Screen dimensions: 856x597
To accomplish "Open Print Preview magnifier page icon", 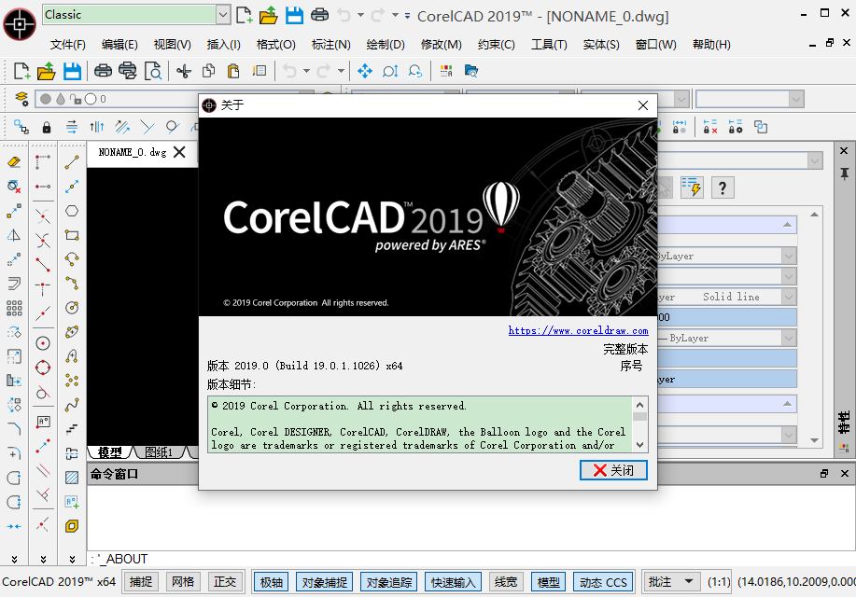I will click(x=153, y=71).
